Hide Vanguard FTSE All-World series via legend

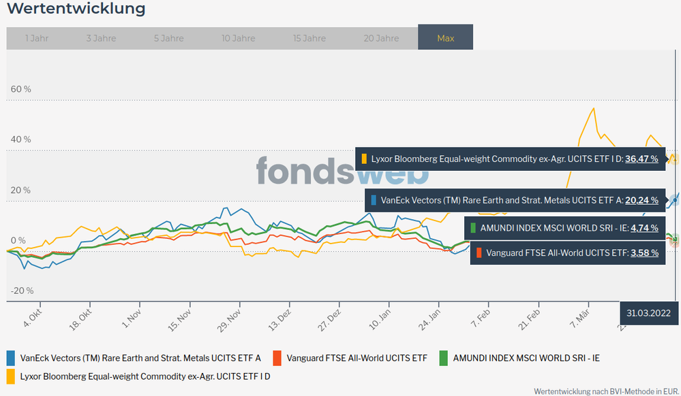tap(357, 357)
